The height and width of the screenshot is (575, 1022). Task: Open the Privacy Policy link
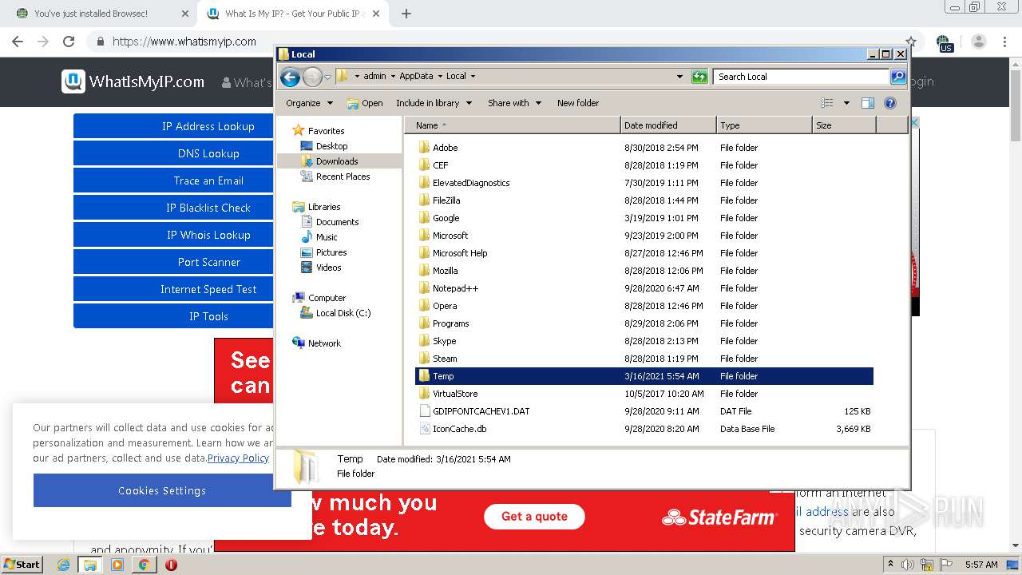click(x=238, y=458)
